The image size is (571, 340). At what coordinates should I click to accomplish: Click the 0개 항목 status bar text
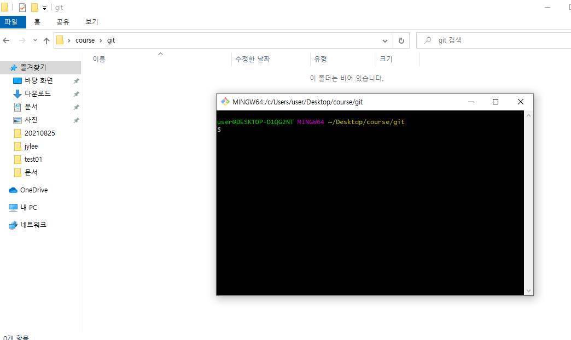[x=16, y=337]
